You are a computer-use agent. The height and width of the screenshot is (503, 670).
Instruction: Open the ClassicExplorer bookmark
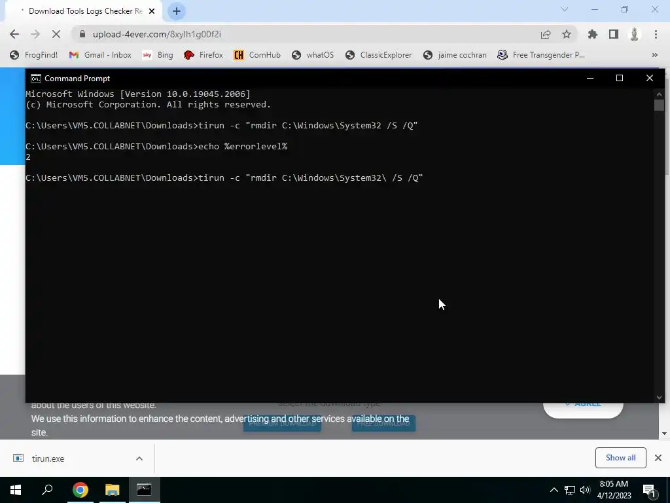coord(379,55)
